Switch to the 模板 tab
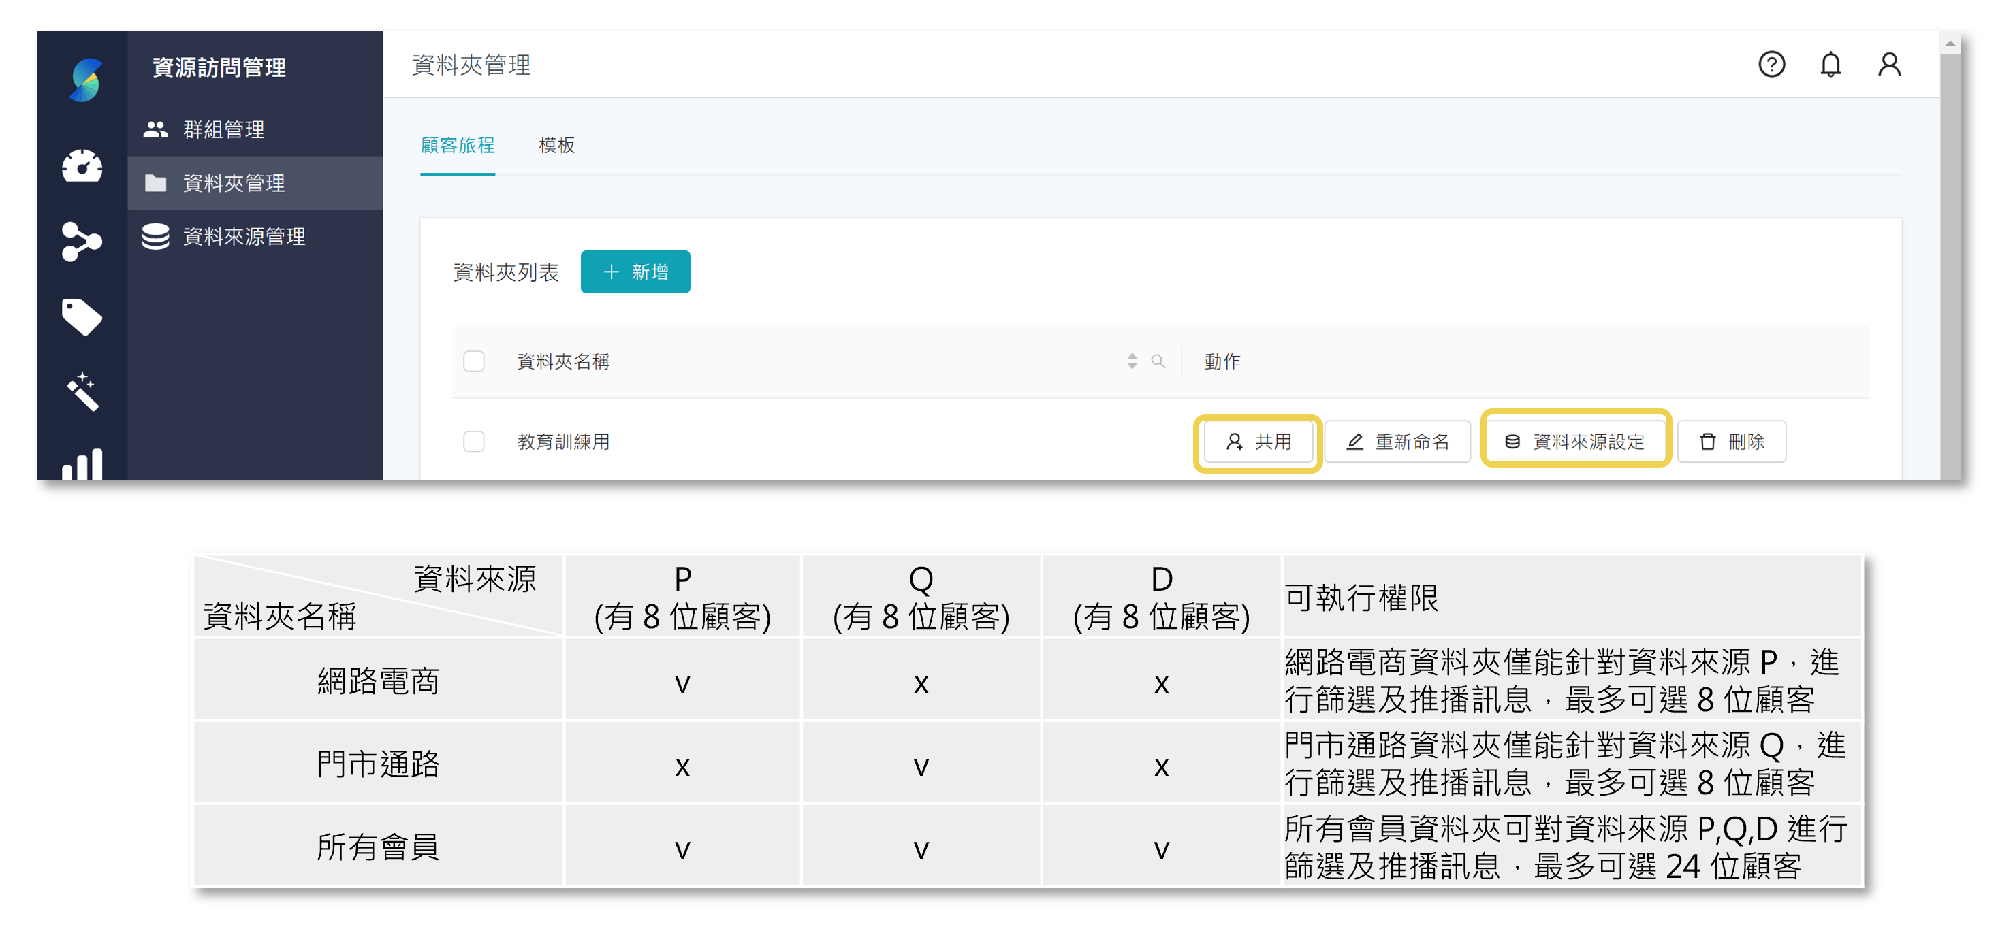This screenshot has height=948, width=2013. [x=556, y=145]
